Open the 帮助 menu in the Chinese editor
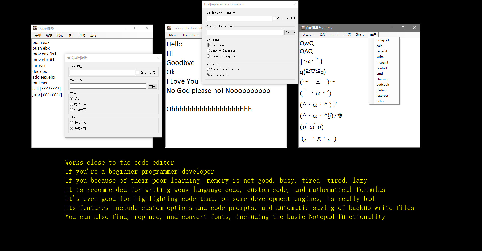This screenshot has width=482, height=251. pyautogui.click(x=82, y=35)
